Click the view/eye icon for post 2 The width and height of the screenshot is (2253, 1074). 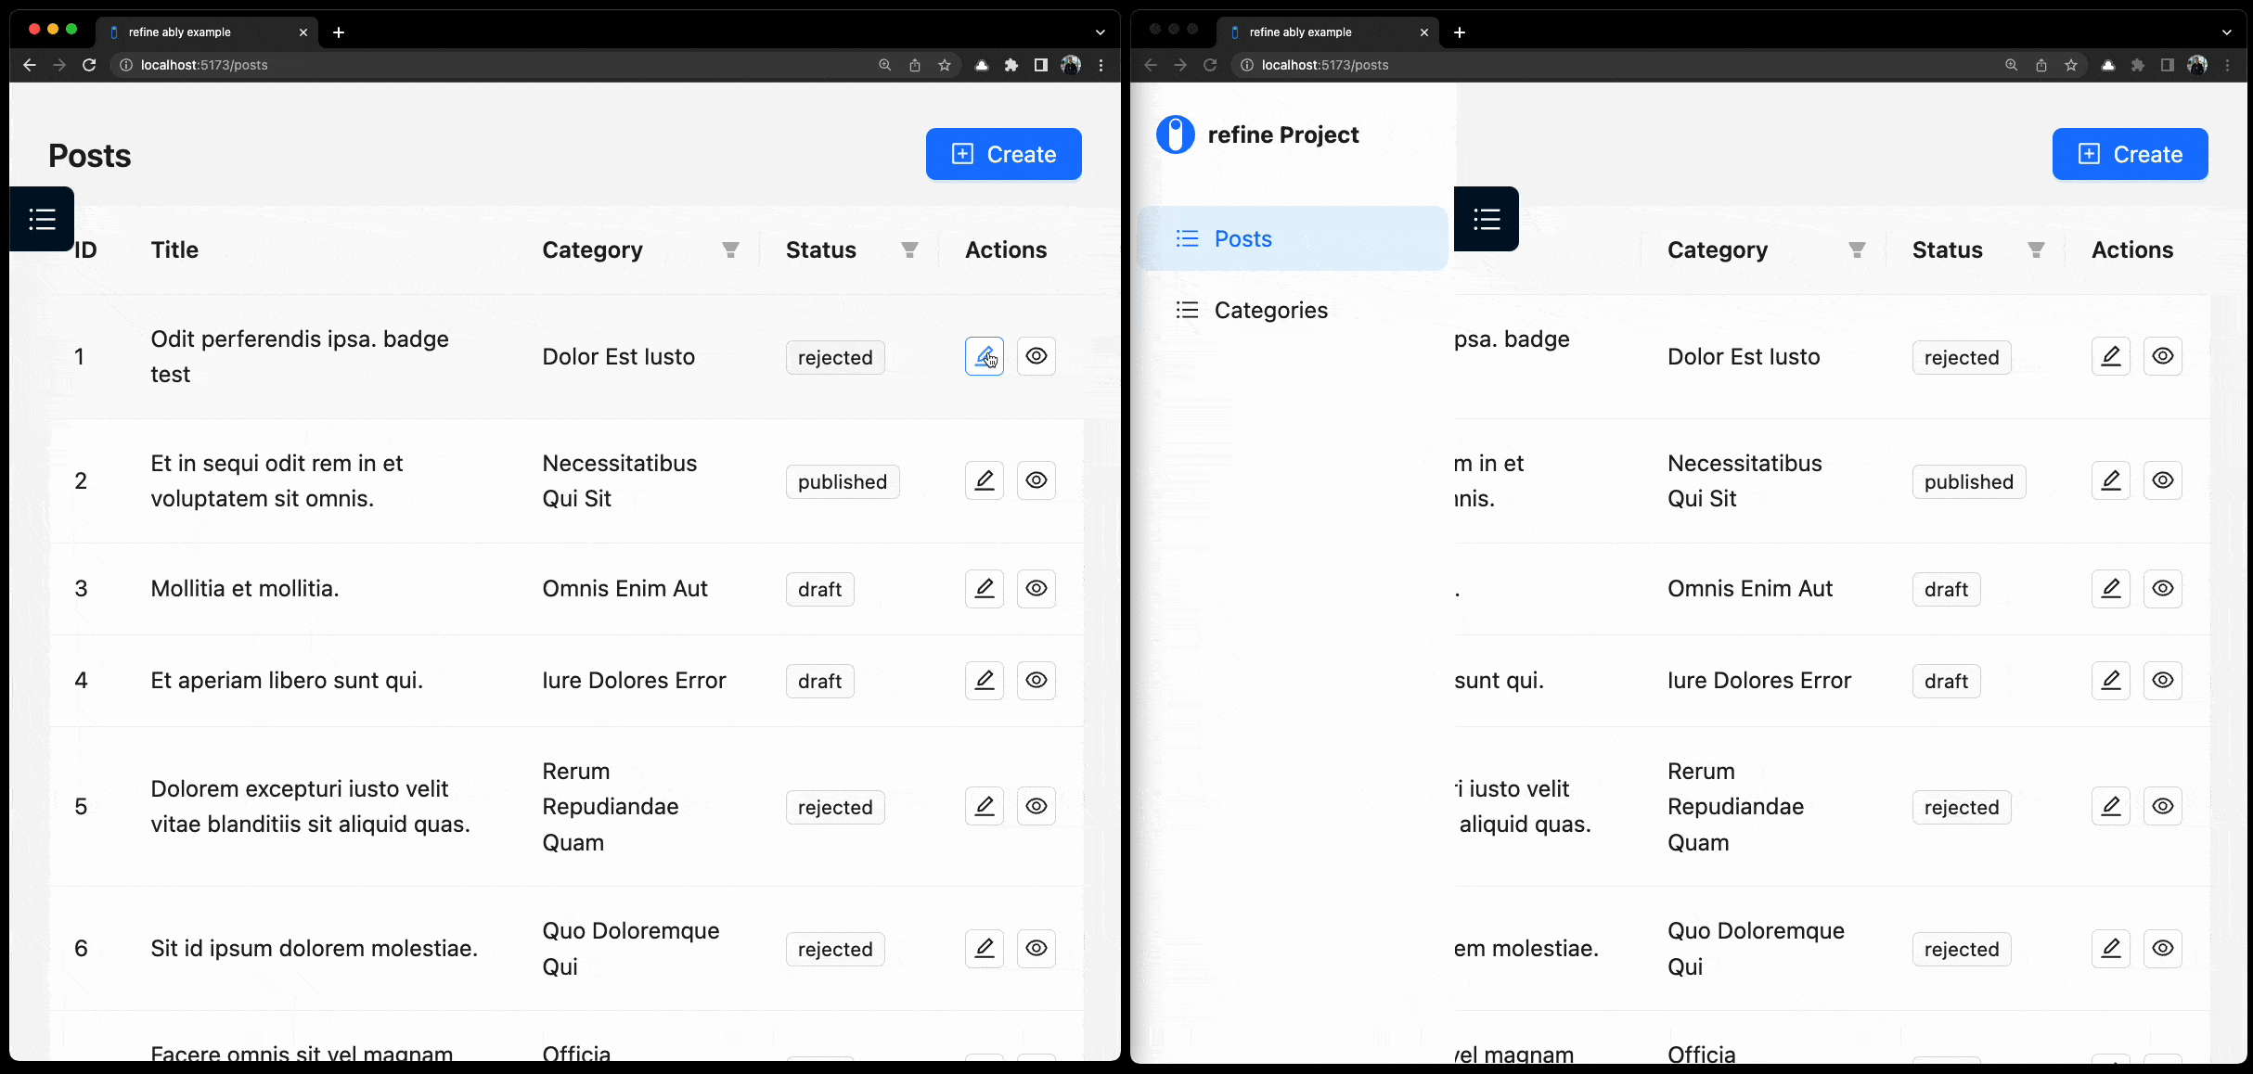(x=1036, y=479)
